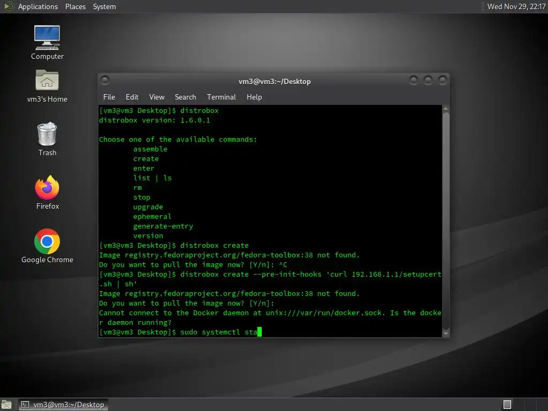Screen dimensions: 548x411
Task: Click the Applications menu logo icon
Action: [9, 6]
